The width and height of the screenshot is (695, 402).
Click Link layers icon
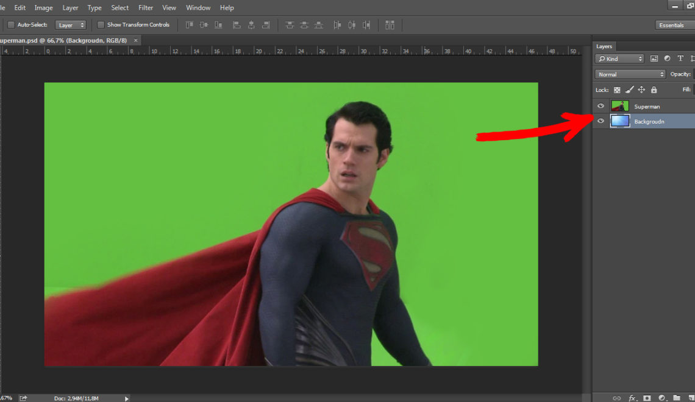tap(616, 398)
